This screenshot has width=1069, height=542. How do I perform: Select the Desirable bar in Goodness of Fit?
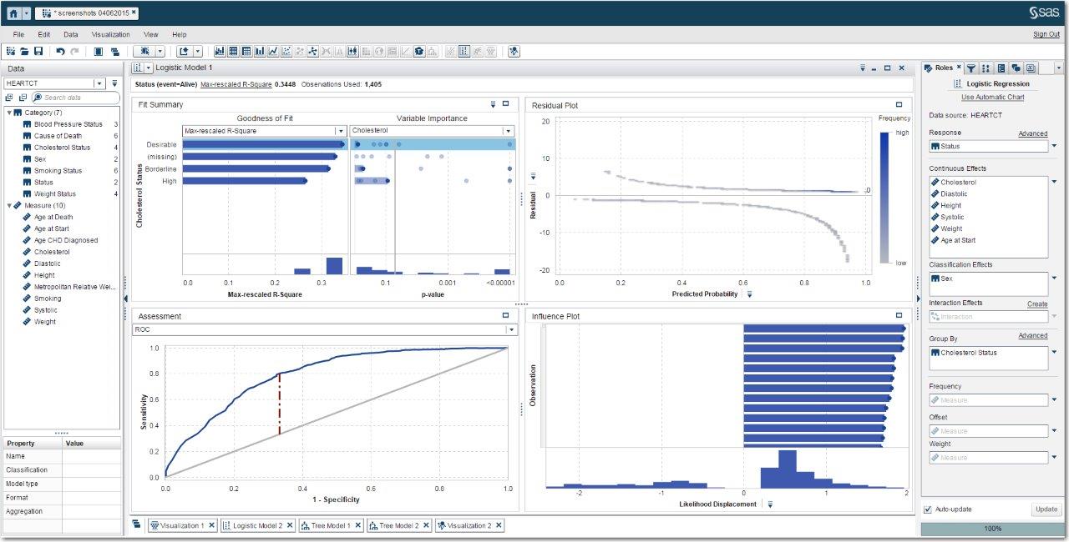click(x=263, y=144)
